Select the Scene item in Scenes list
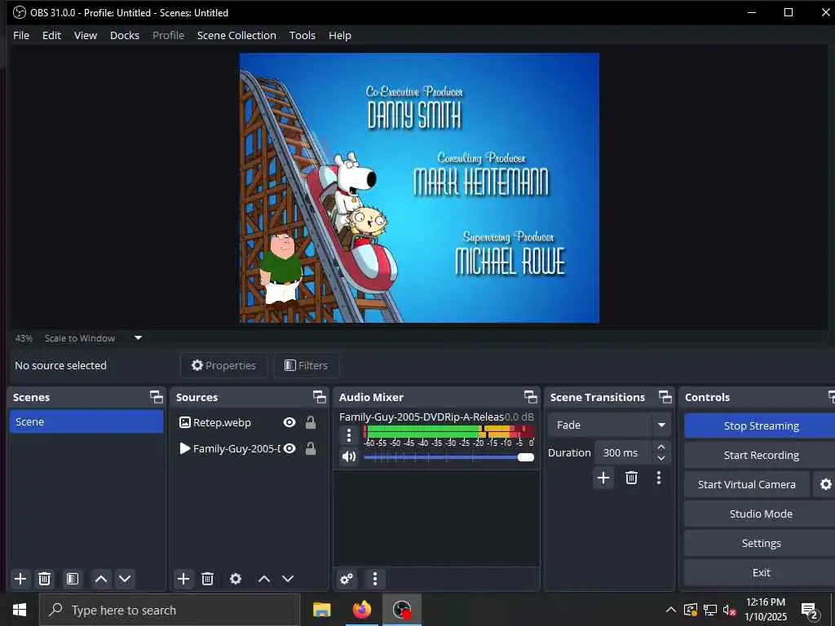This screenshot has width=835, height=626. (86, 421)
